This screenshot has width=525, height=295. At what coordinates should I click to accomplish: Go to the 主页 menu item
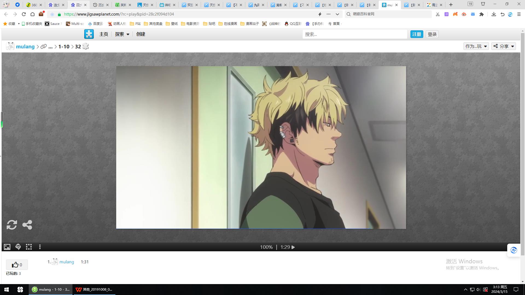click(x=104, y=34)
